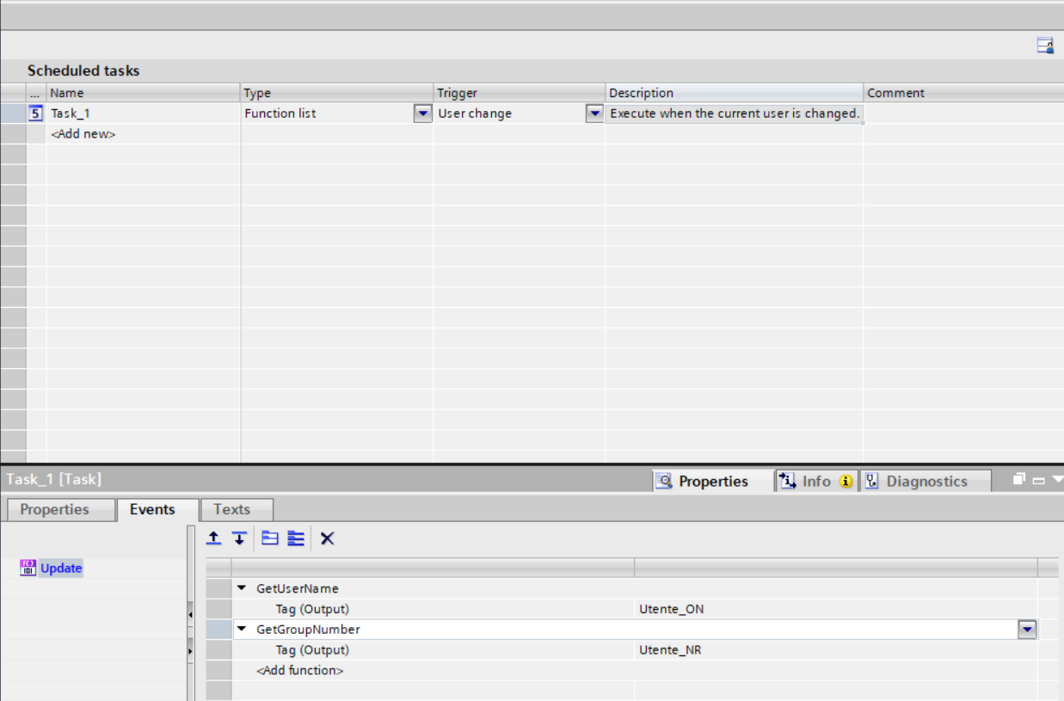Click the expand all functions icon

click(x=296, y=538)
